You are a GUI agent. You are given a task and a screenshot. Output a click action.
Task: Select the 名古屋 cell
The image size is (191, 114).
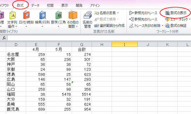(x=16, y=55)
